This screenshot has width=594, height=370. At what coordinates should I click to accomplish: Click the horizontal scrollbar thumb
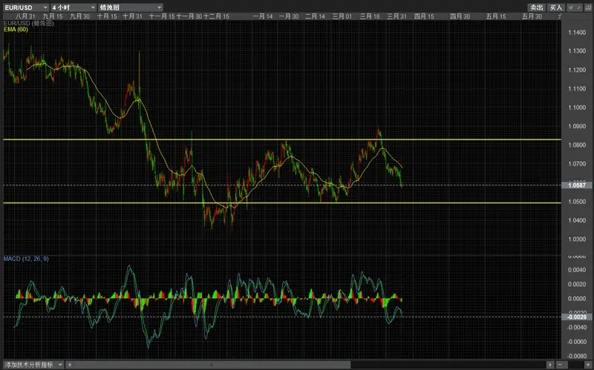pyautogui.click(x=212, y=365)
